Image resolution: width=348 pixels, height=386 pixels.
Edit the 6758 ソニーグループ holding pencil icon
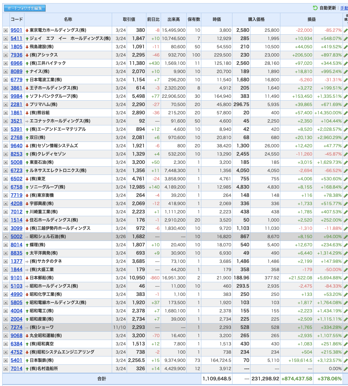pyautogui.click(x=346, y=187)
